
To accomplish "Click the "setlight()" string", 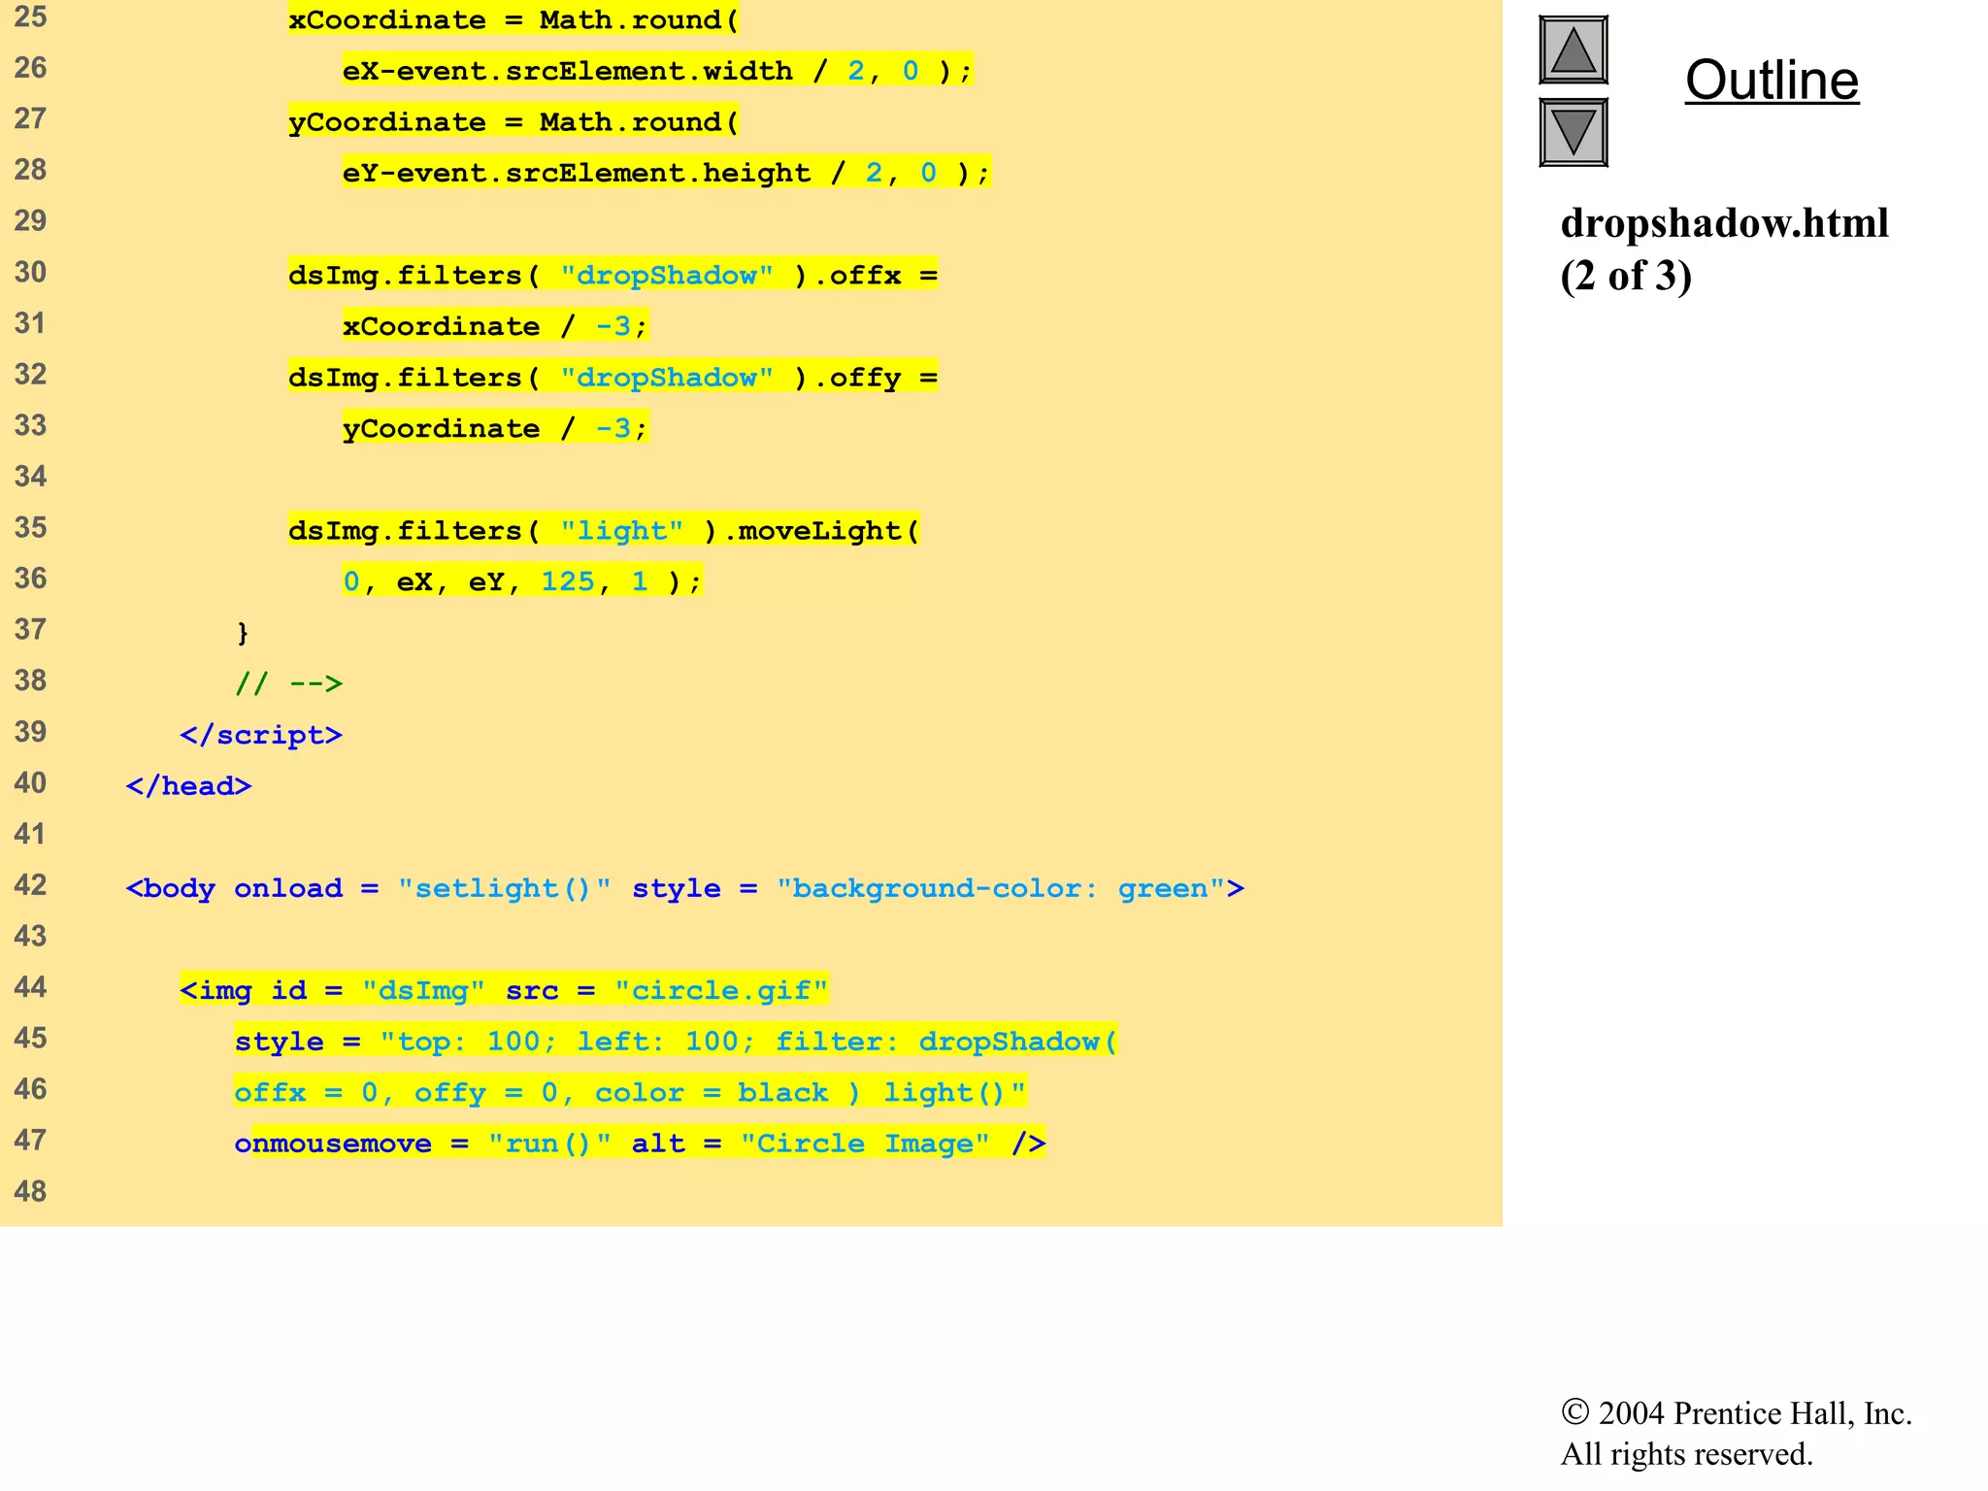I will [x=504, y=888].
